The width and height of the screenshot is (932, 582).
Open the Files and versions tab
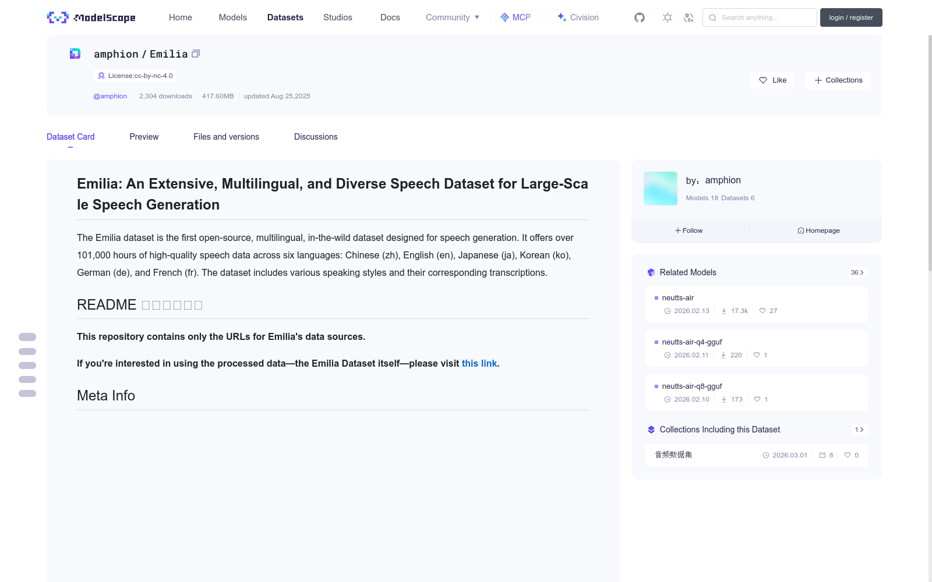226,137
